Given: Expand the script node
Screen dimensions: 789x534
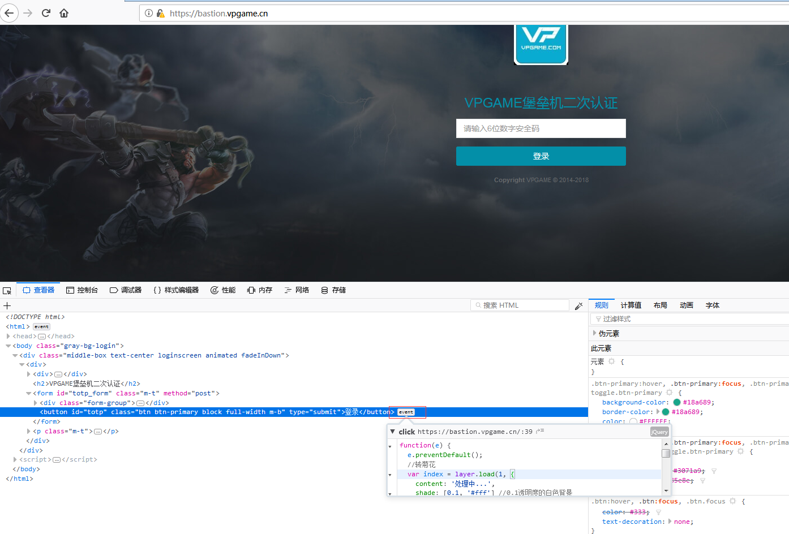Looking at the screenshot, I should tap(15, 460).
